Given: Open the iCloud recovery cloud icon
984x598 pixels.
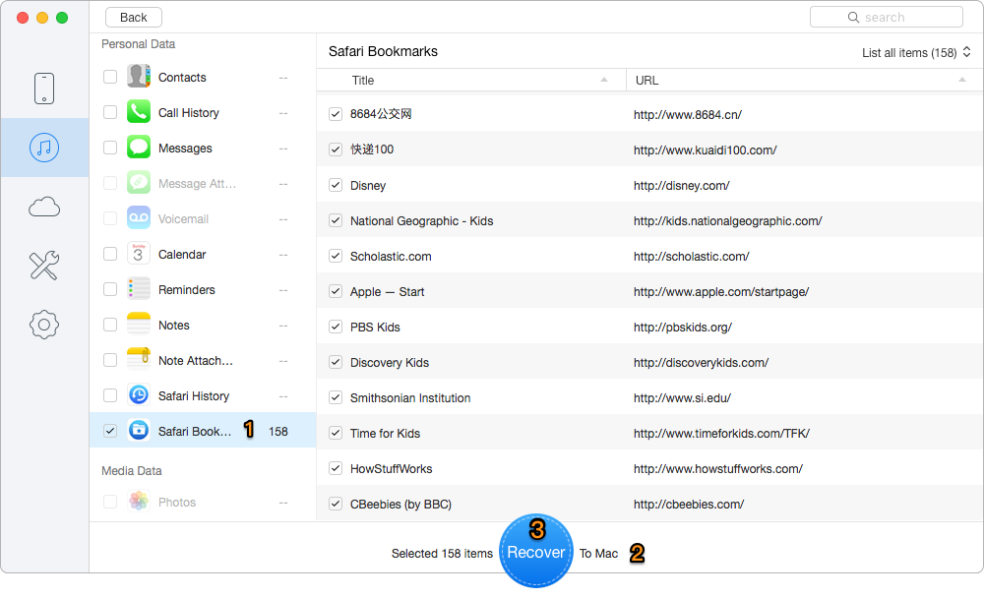Looking at the screenshot, I should pos(44,207).
